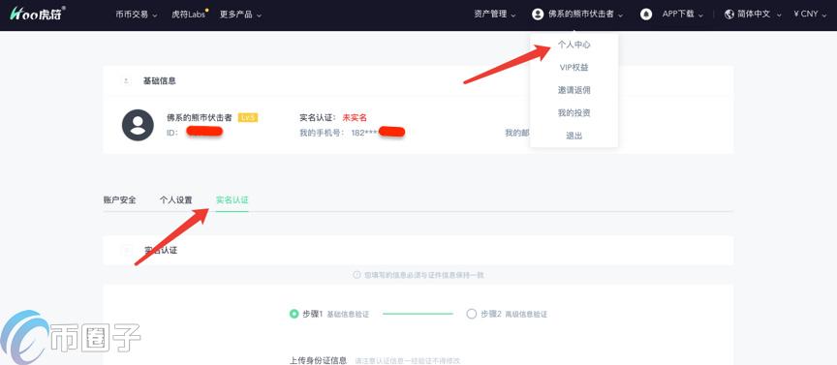Open 虎符Labs from the navigation bar
Image resolution: width=837 pixels, height=365 pixels.
[x=190, y=15]
